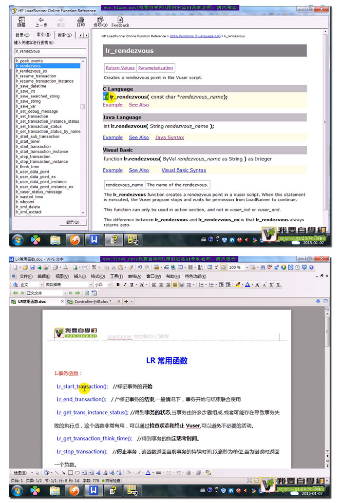
Task: Open the 微软雅黑 font name dropdown
Action: 91,285
